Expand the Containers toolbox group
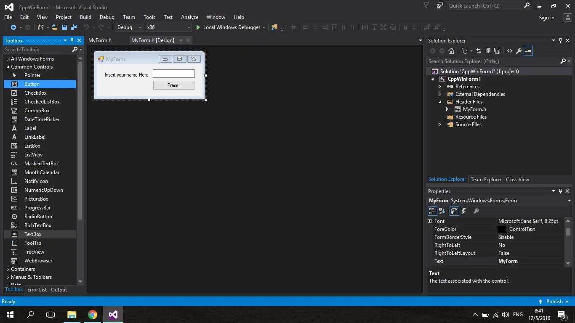Image resolution: width=575 pixels, height=323 pixels. click(8, 269)
